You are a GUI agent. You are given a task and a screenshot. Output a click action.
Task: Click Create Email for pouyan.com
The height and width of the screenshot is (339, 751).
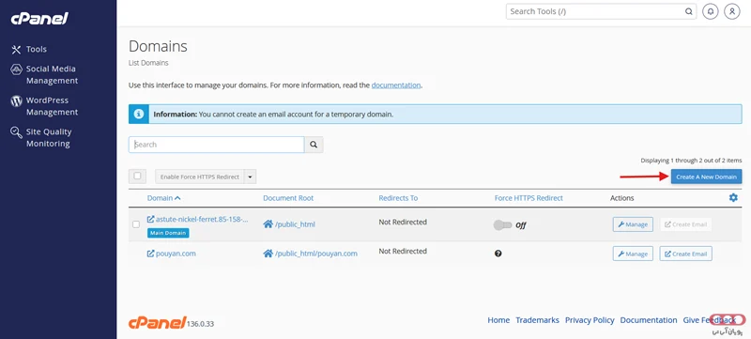pyautogui.click(x=686, y=254)
